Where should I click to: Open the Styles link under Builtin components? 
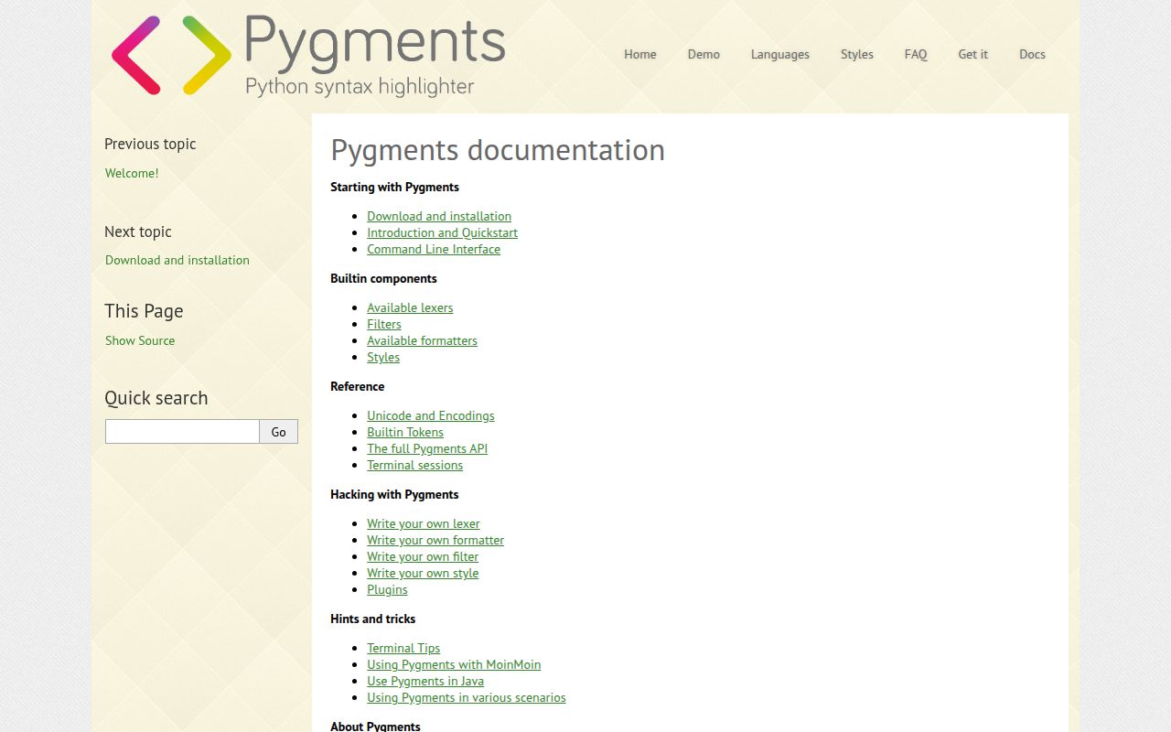coord(383,357)
